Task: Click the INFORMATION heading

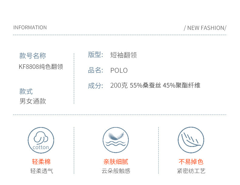Action: tap(30, 28)
